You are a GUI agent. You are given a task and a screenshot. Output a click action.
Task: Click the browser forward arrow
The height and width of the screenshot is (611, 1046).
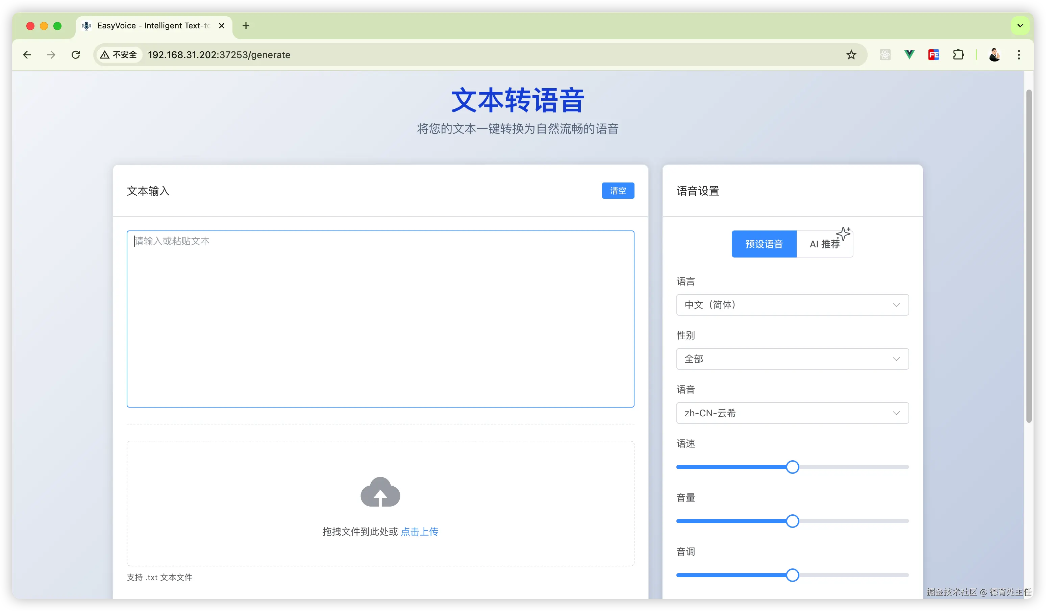[51, 55]
